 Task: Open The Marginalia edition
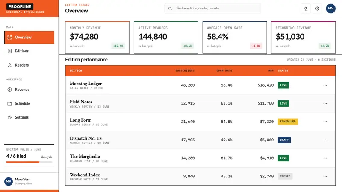click(x=85, y=157)
